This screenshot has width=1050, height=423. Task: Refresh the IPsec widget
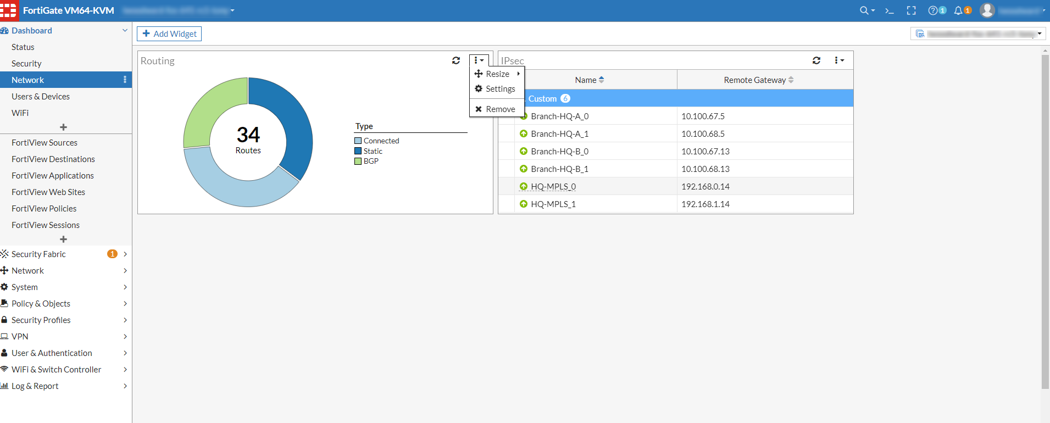(x=816, y=60)
